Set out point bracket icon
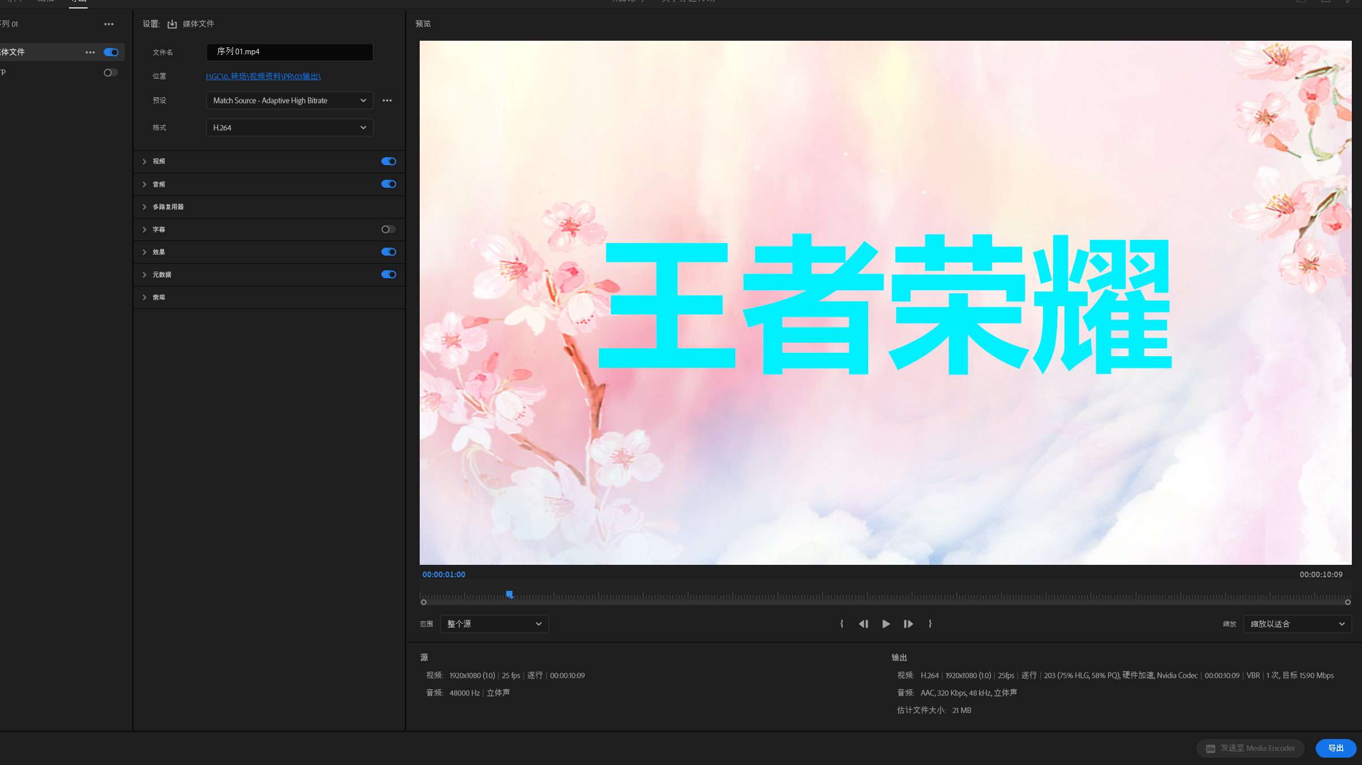 pos(930,624)
